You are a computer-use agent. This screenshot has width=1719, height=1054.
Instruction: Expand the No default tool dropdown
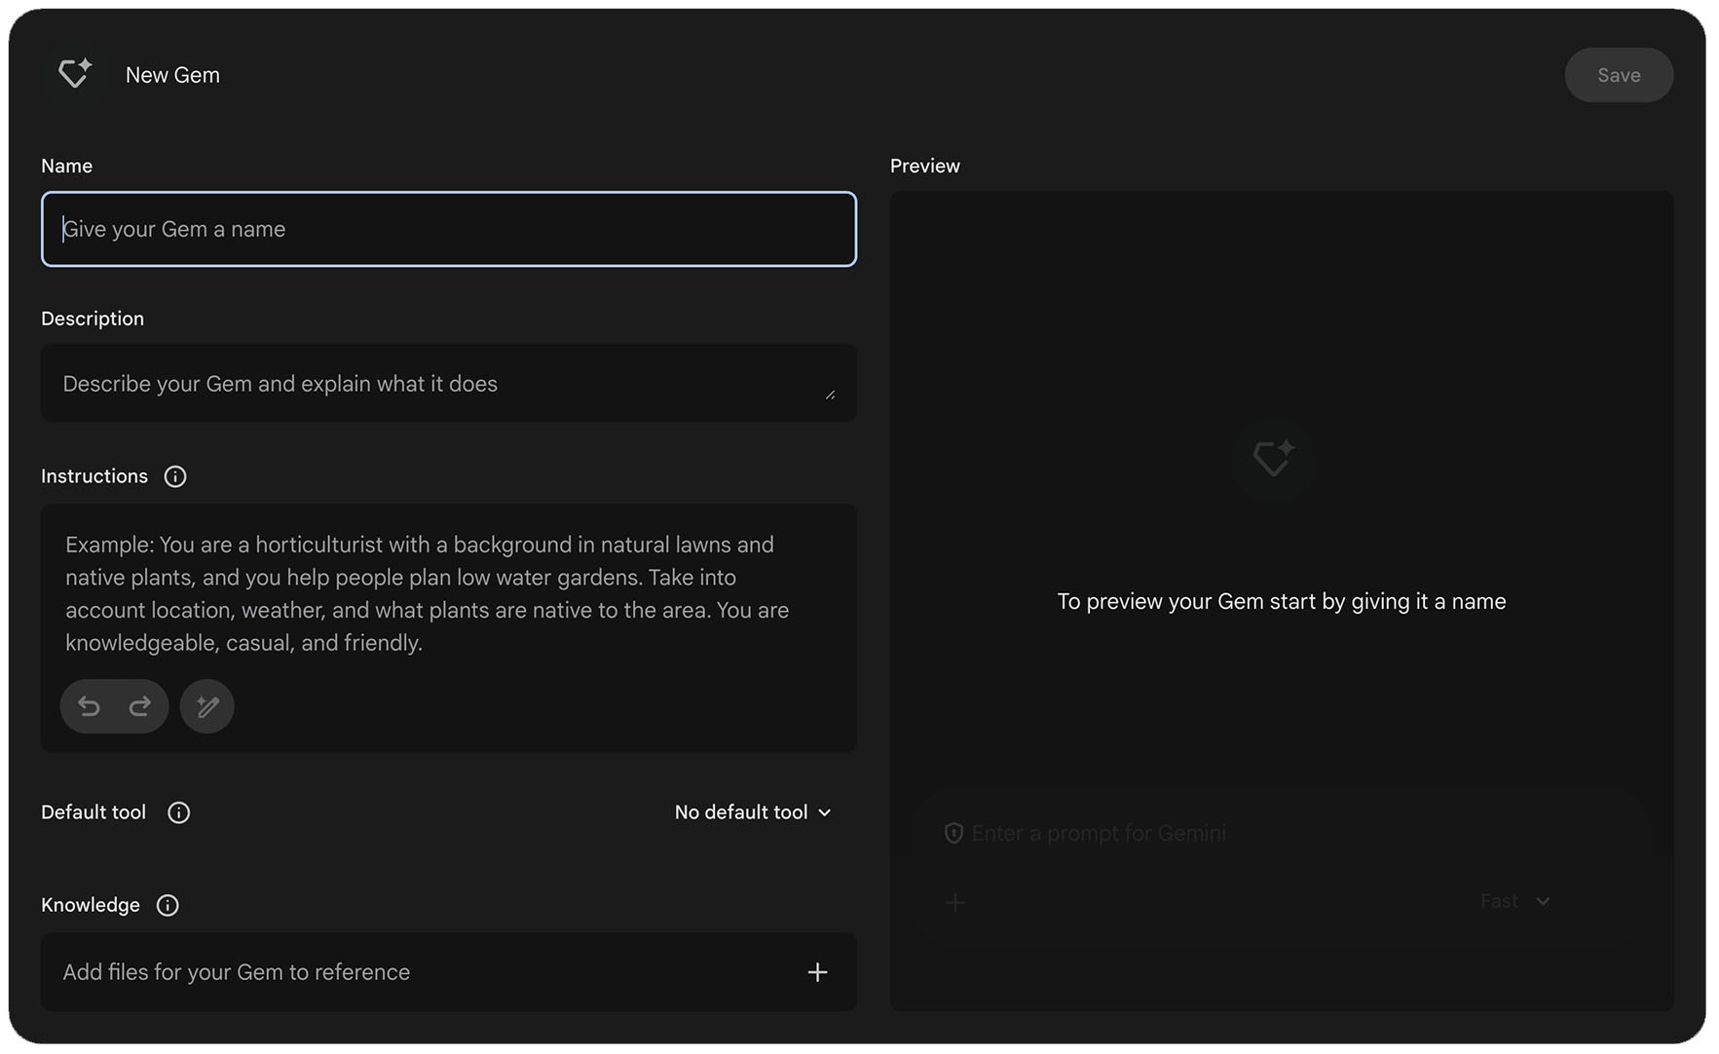coord(753,812)
